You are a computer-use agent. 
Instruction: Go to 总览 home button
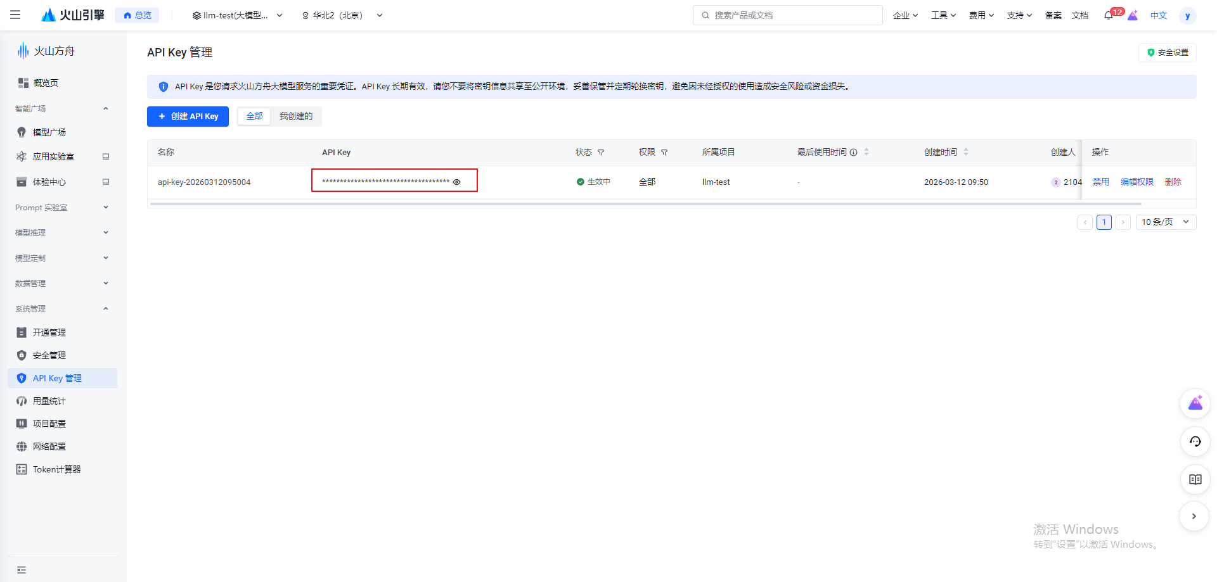point(137,15)
